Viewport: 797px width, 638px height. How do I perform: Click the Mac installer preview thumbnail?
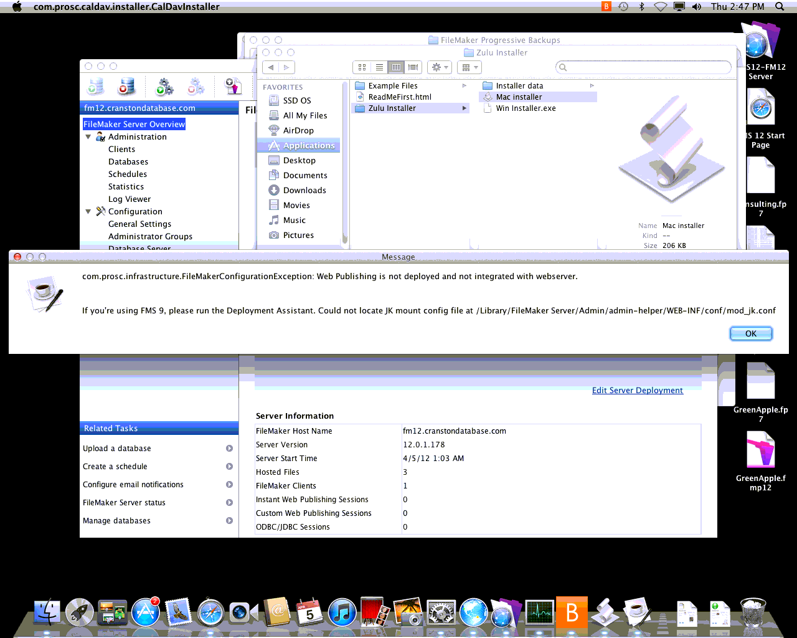(671, 150)
